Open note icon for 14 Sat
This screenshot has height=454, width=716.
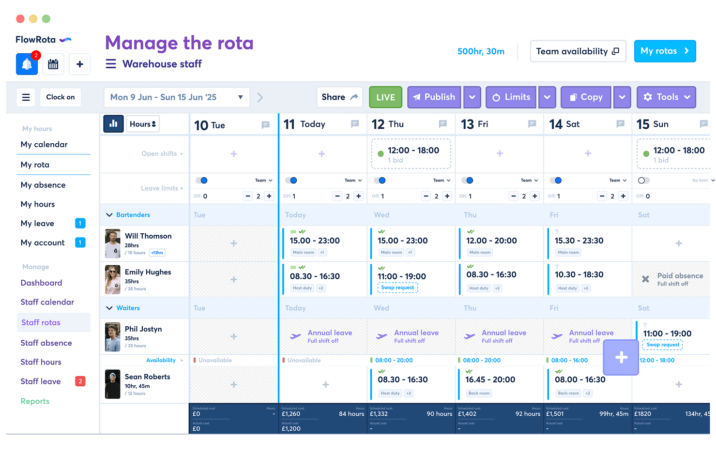[x=620, y=124]
